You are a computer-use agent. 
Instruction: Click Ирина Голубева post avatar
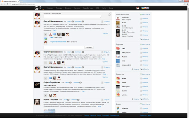point(37,102)
